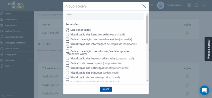This screenshot has height=98, width=212.
Task: Open the Olá, Eduarda user dropdown
Action: click(175, 5)
